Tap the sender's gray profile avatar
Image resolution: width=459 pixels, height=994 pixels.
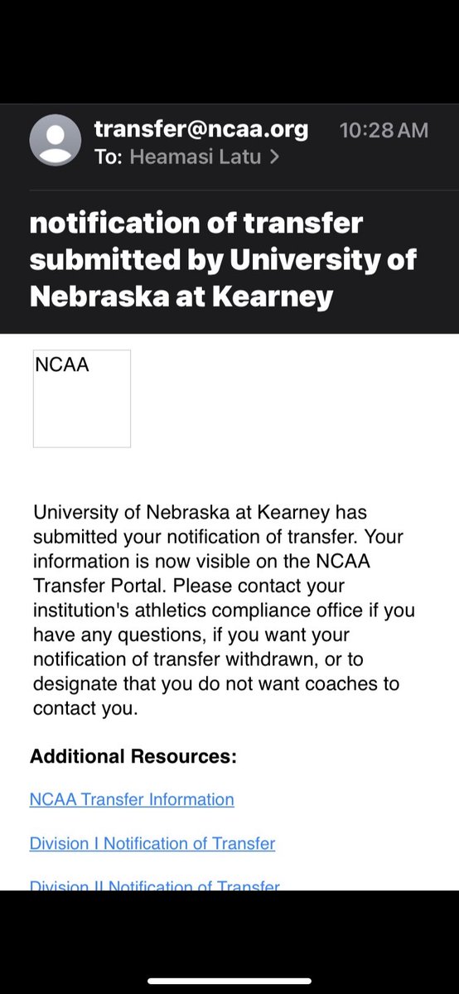pos(56,140)
